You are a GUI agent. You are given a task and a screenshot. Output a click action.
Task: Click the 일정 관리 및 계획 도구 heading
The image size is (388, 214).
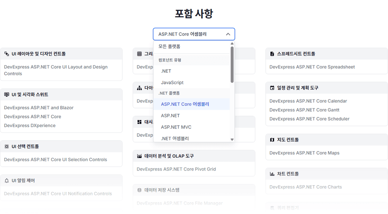[x=298, y=88]
